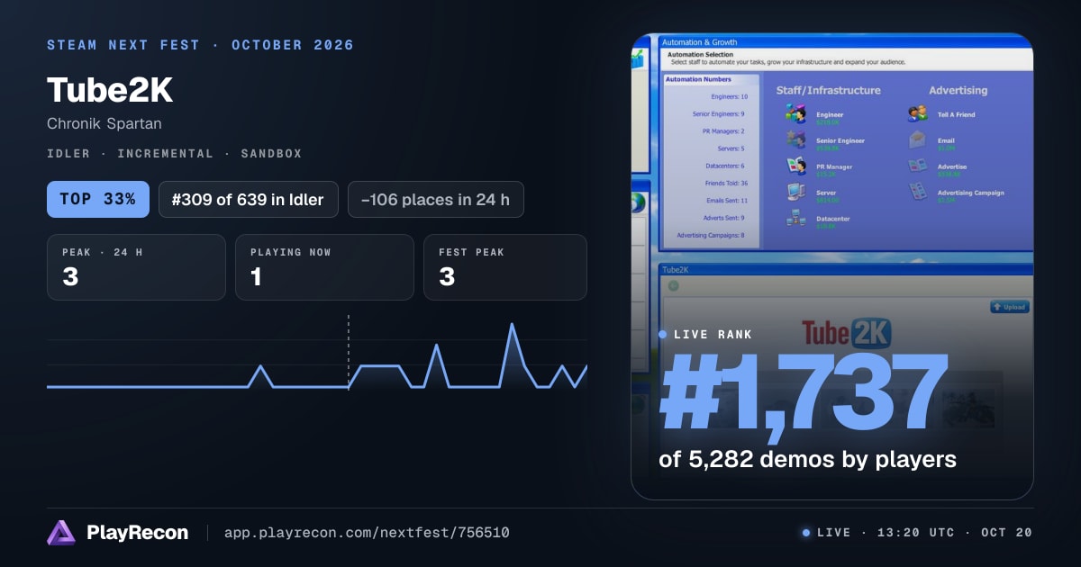Click the Advertise icon
1081x567 pixels.
pyautogui.click(x=917, y=166)
